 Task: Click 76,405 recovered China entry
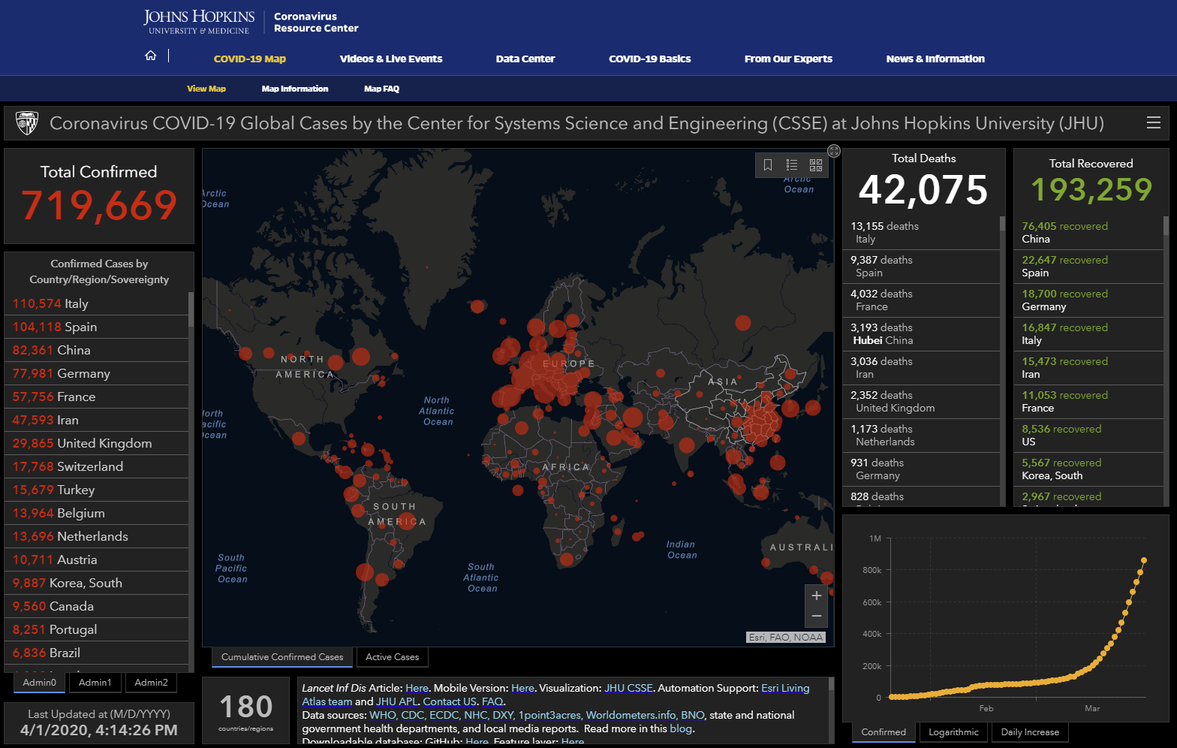(x=1088, y=233)
